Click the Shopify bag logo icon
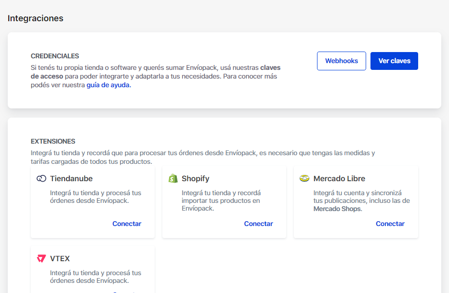The width and height of the screenshot is (449, 293). tap(173, 178)
